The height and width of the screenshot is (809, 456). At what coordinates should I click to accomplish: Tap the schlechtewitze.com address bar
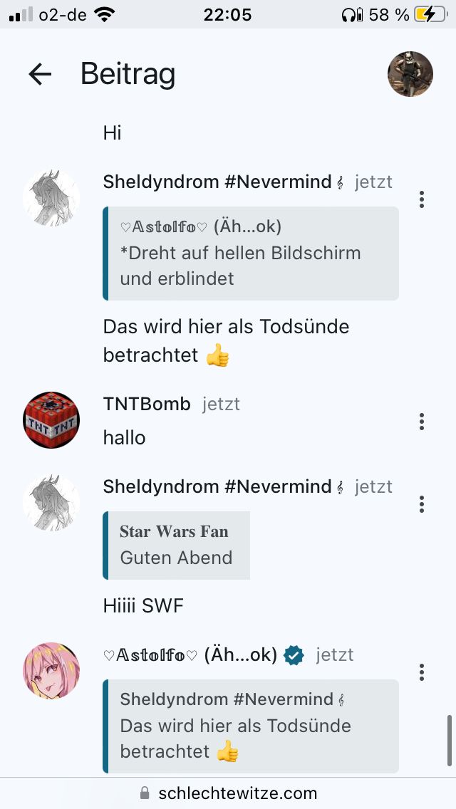[228, 793]
